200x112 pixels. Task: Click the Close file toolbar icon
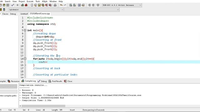pos(47,5)
